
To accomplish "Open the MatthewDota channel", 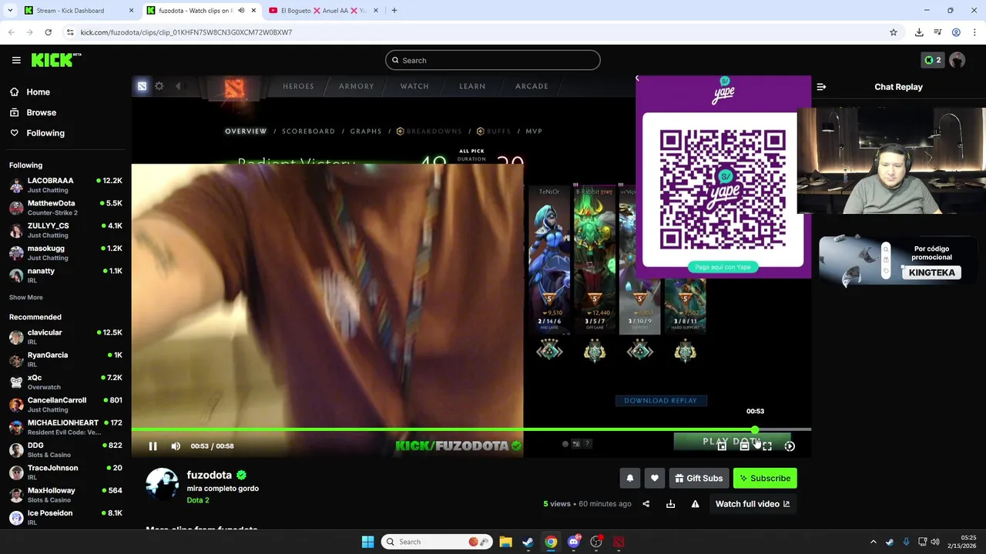I will pos(65,208).
